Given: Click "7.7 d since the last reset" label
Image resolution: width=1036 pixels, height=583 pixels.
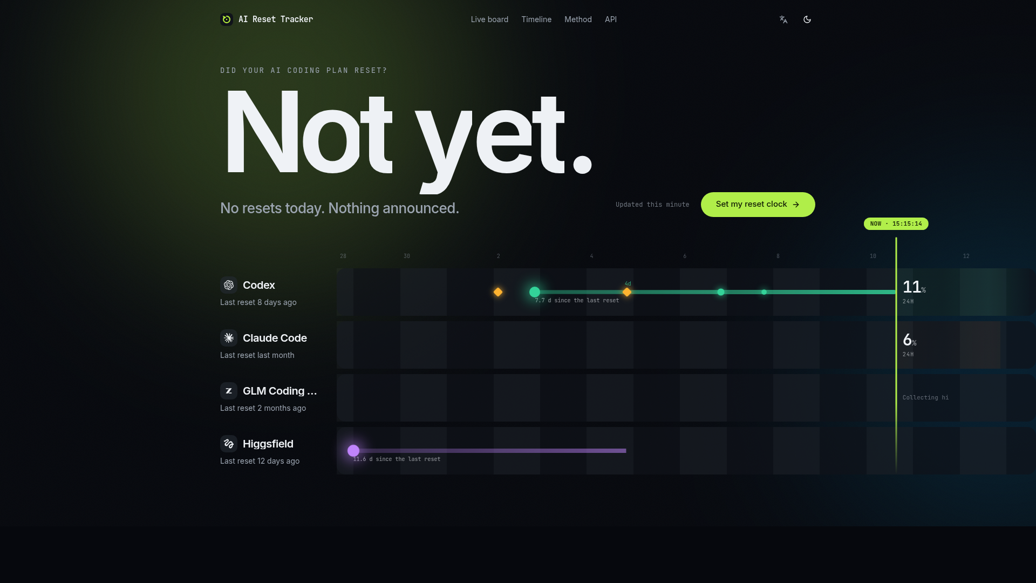Looking at the screenshot, I should click(x=577, y=301).
